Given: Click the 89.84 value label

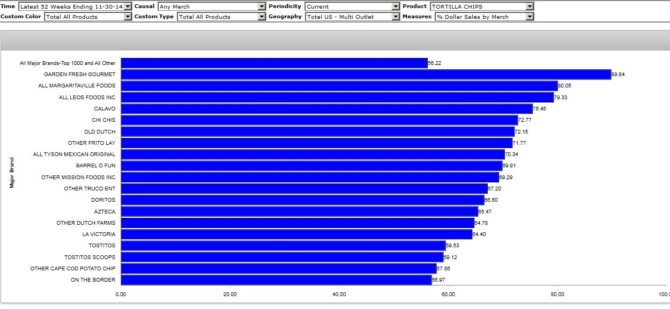Looking at the screenshot, I should (618, 75).
